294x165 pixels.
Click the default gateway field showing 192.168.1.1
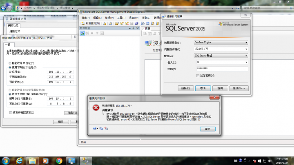pyautogui.click(x=60, y=82)
